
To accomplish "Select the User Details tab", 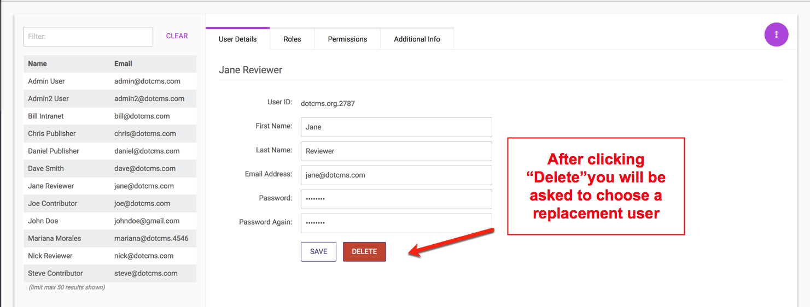I will click(237, 39).
